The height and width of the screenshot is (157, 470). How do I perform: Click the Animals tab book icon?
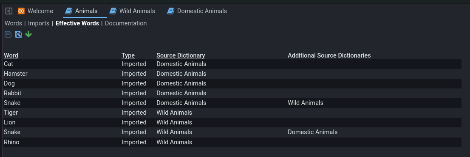click(69, 11)
